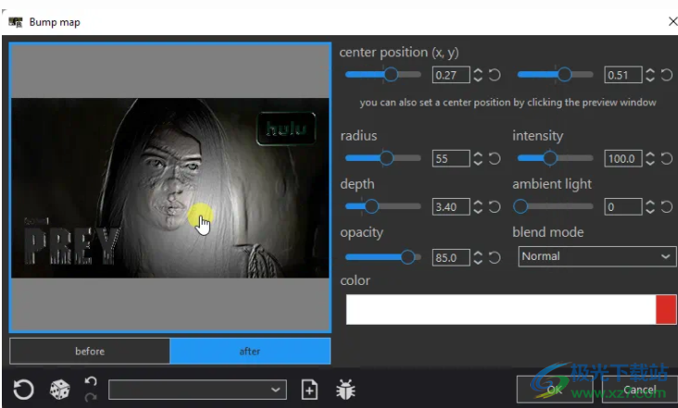Image resolution: width=678 pixels, height=408 pixels.
Task: Click the depth input field 3.40
Action: click(450, 207)
